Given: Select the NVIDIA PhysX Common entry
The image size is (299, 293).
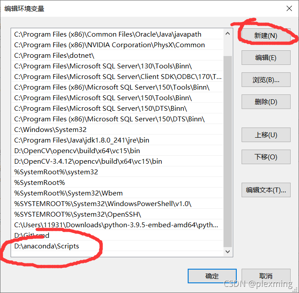Looking at the screenshot, I should (x=117, y=45).
